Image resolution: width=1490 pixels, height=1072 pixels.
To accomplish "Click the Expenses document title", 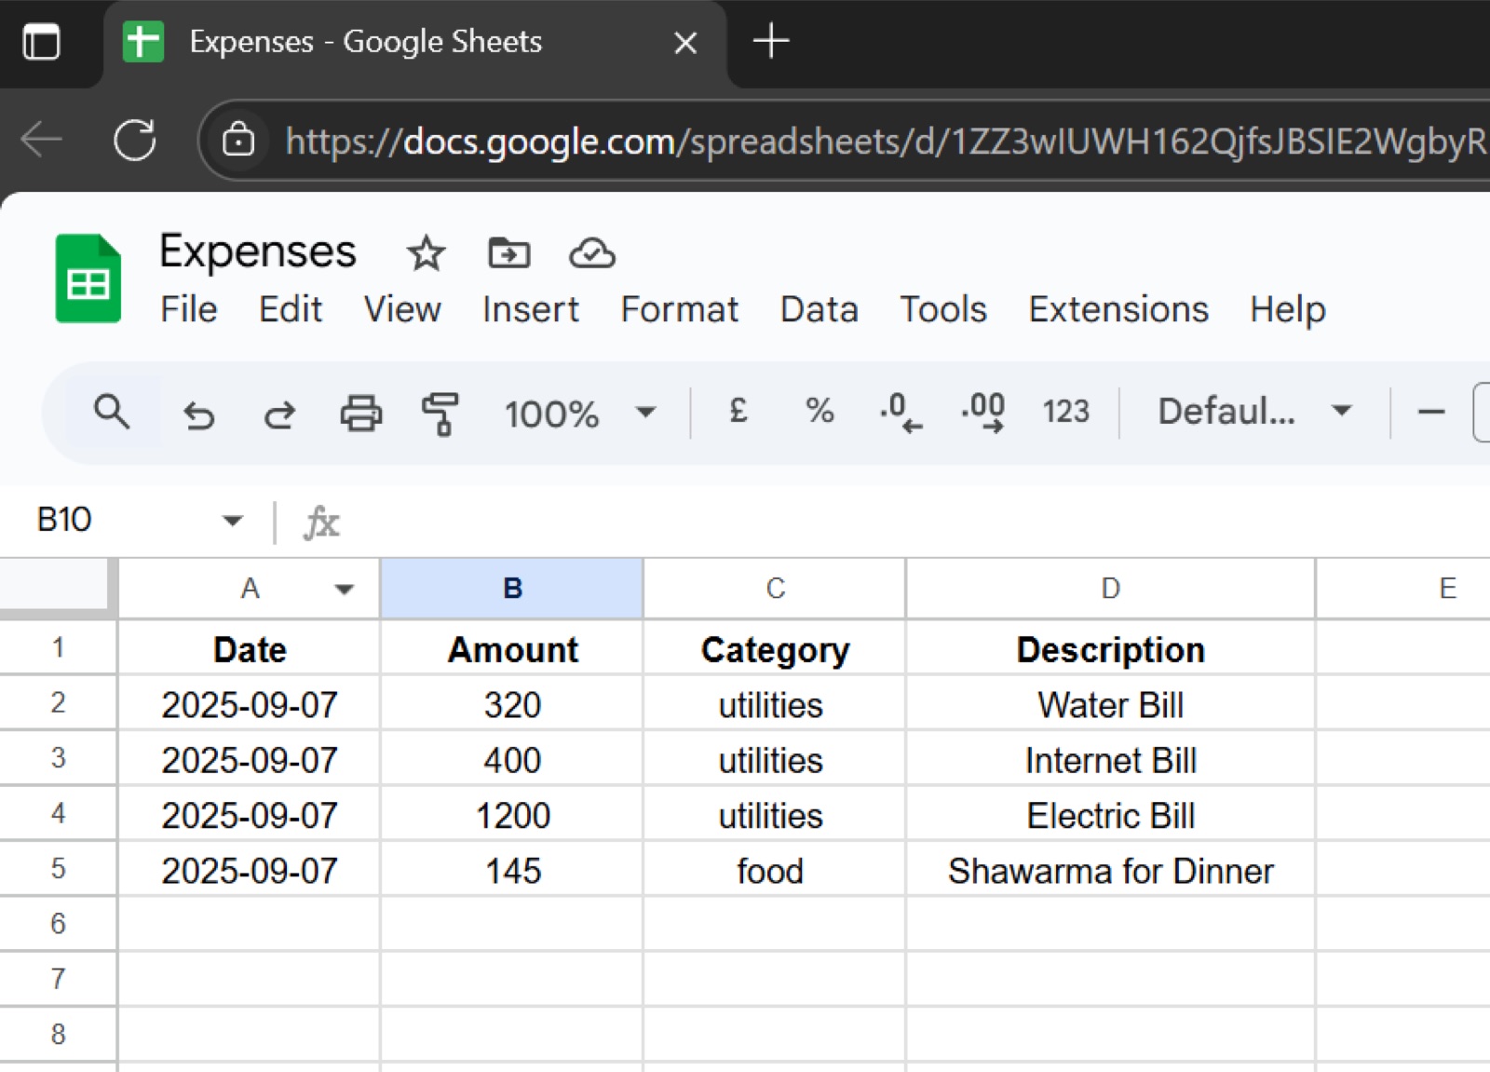I will [258, 251].
